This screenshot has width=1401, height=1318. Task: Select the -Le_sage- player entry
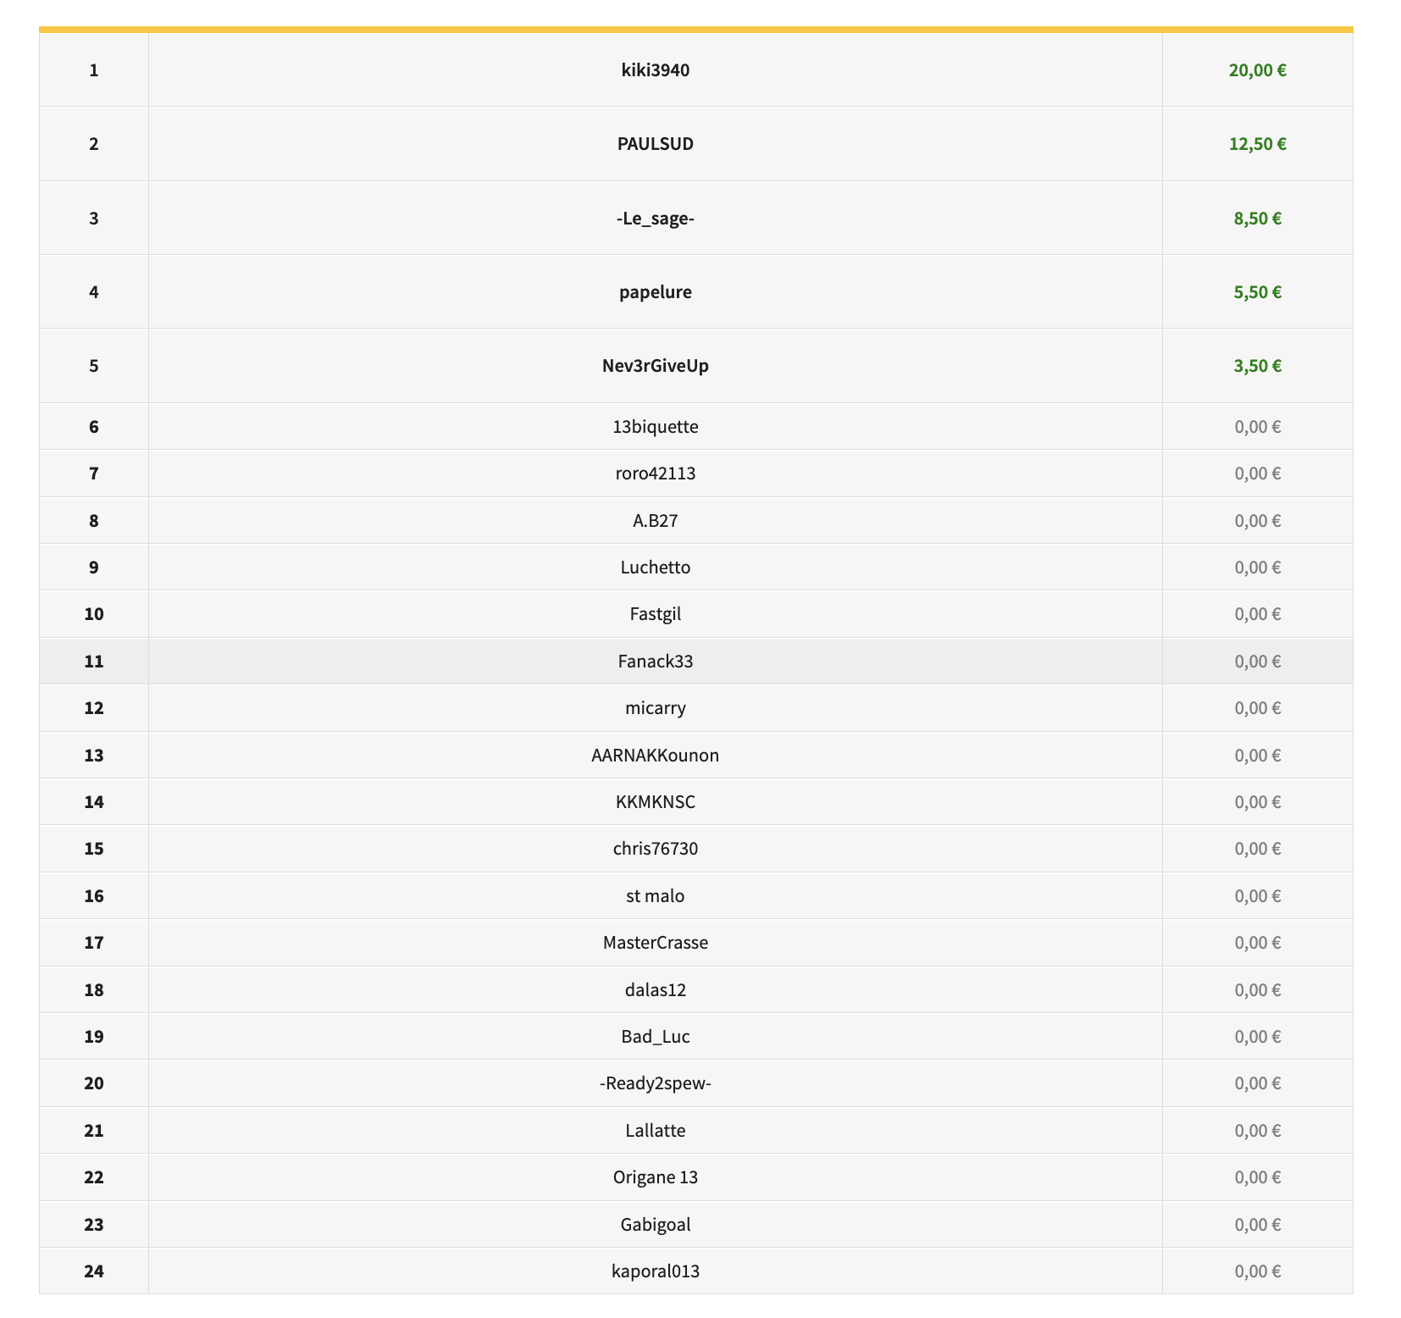pyautogui.click(x=655, y=219)
